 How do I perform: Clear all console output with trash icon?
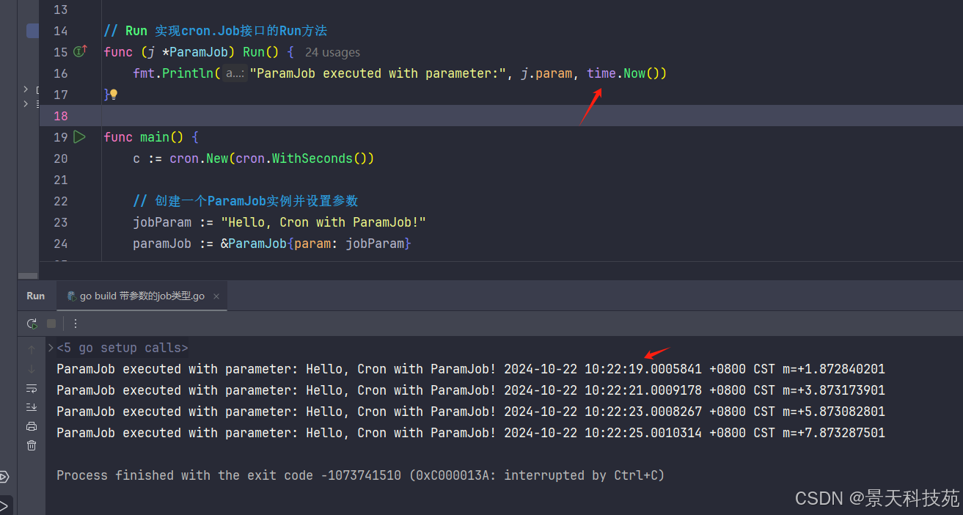[32, 445]
